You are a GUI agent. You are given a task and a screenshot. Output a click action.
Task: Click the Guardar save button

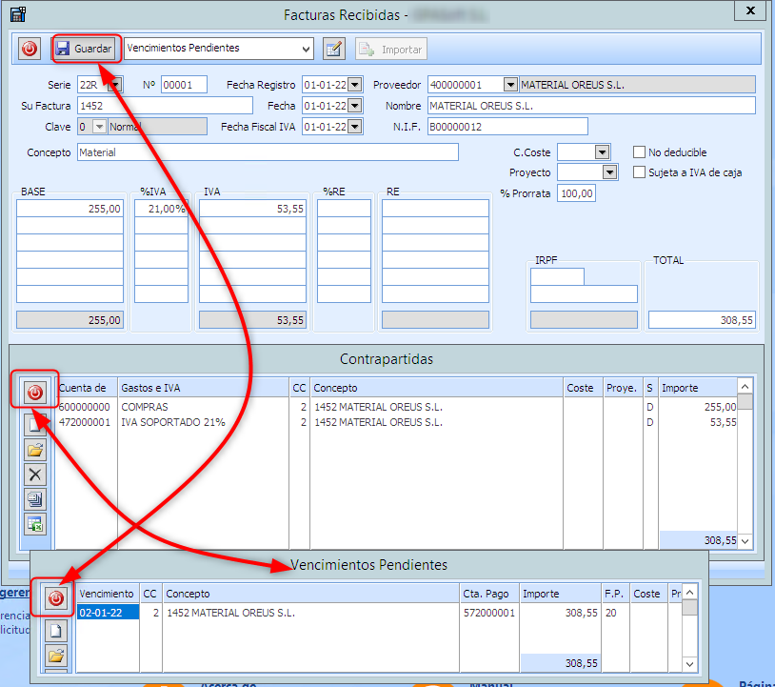click(85, 49)
